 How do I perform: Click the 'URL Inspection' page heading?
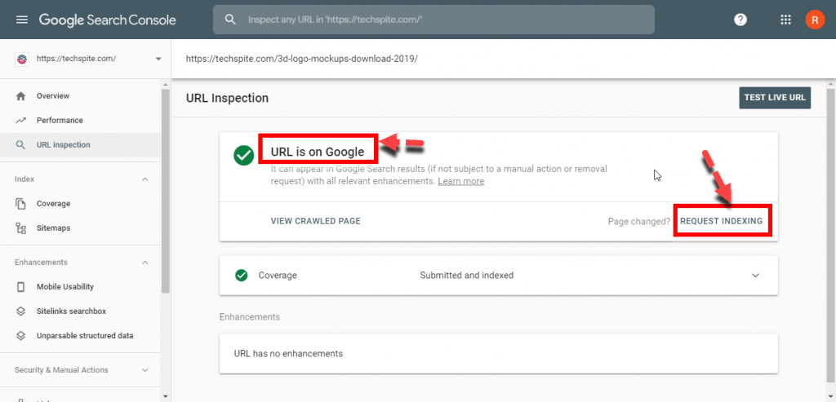click(227, 98)
